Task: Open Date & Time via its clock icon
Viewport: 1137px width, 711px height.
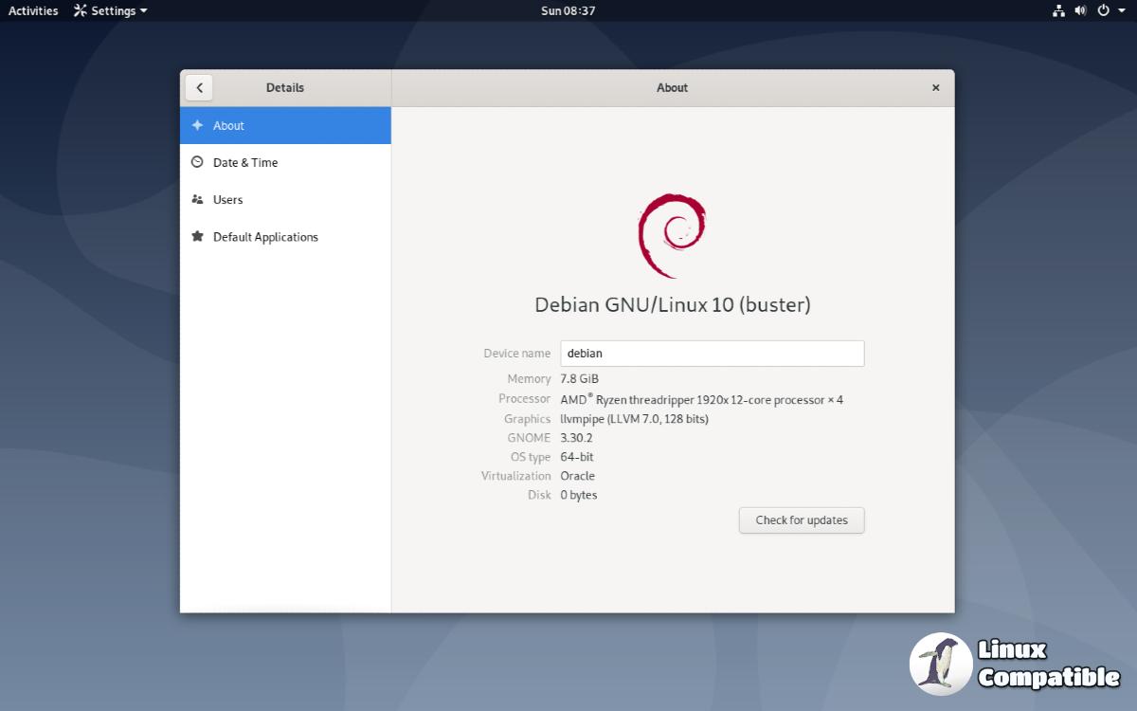Action: click(x=197, y=162)
